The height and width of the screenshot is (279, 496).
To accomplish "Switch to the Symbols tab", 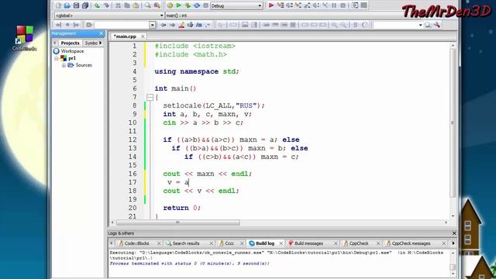I will point(91,43).
